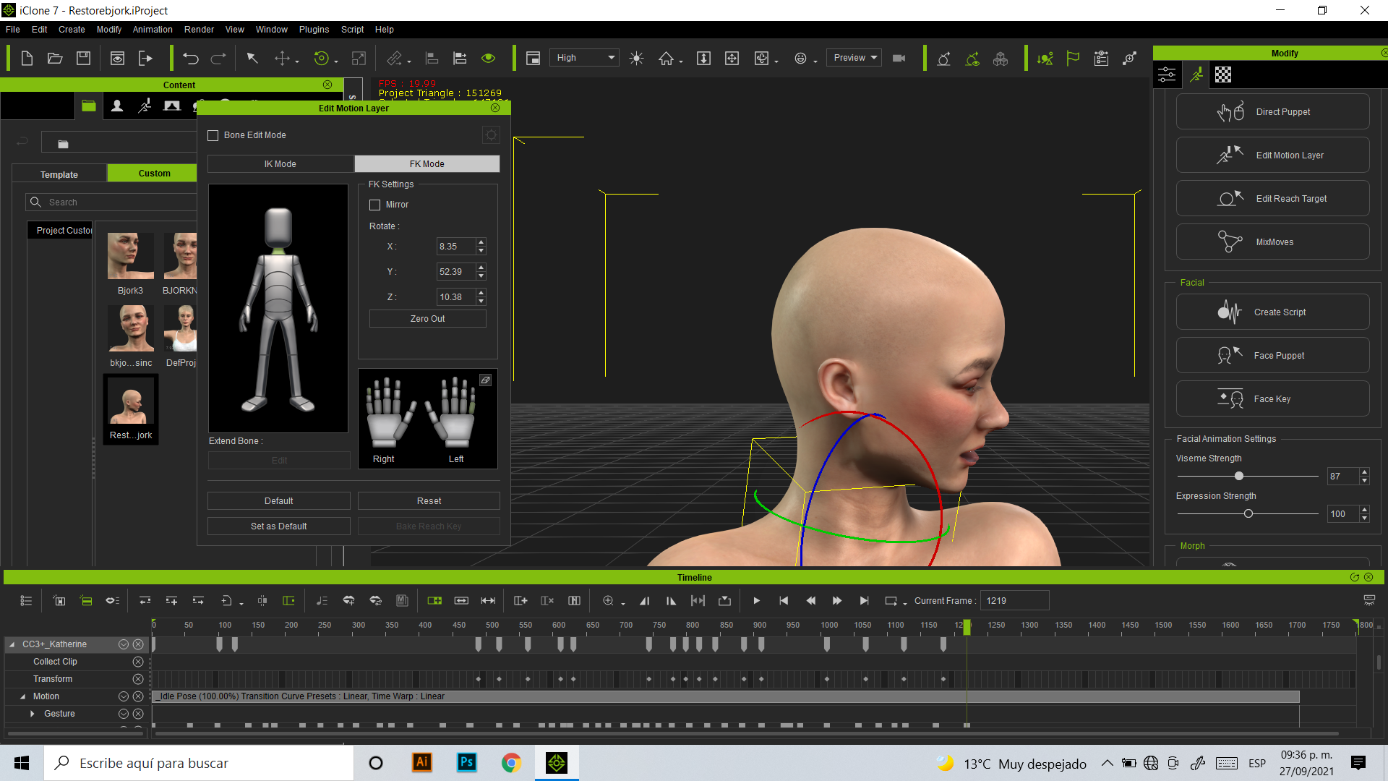The height and width of the screenshot is (781, 1388).
Task: Open the MixMoves tool
Action: tap(1272, 242)
